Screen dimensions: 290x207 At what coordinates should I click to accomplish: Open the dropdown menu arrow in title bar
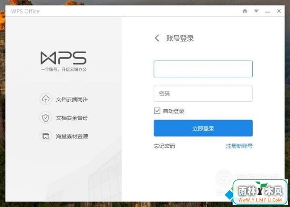tap(256, 11)
